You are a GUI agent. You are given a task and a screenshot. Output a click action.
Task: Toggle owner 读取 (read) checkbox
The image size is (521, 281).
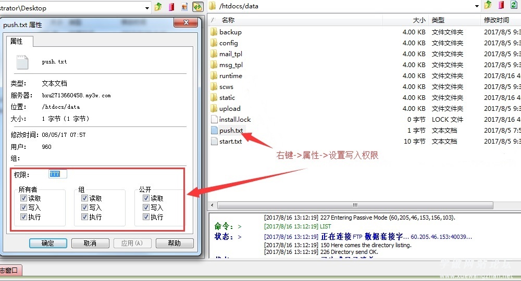tap(23, 198)
